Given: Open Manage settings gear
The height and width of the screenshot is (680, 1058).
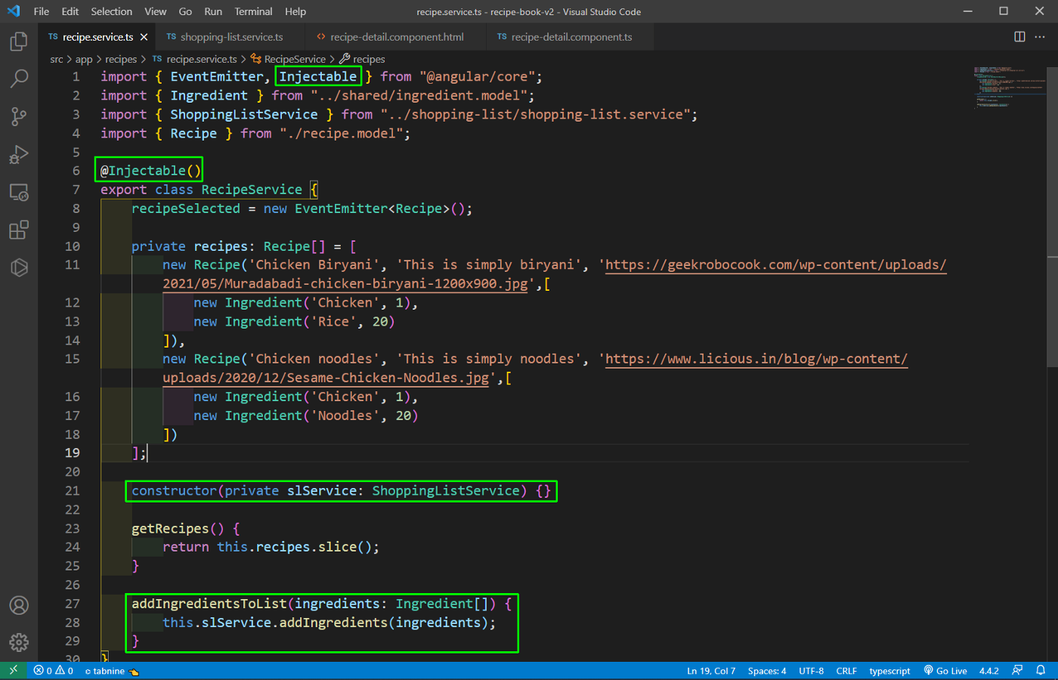Looking at the screenshot, I should point(19,642).
